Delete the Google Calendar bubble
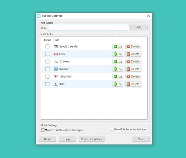 click(133, 47)
